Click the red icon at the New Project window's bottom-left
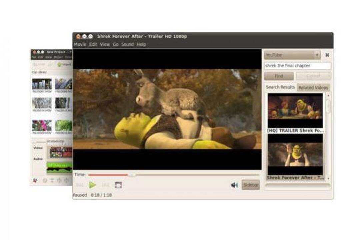This screenshot has width=360, height=240. coord(35,180)
